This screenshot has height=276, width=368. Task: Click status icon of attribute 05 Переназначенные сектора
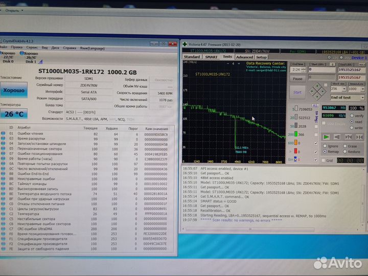click(3, 149)
